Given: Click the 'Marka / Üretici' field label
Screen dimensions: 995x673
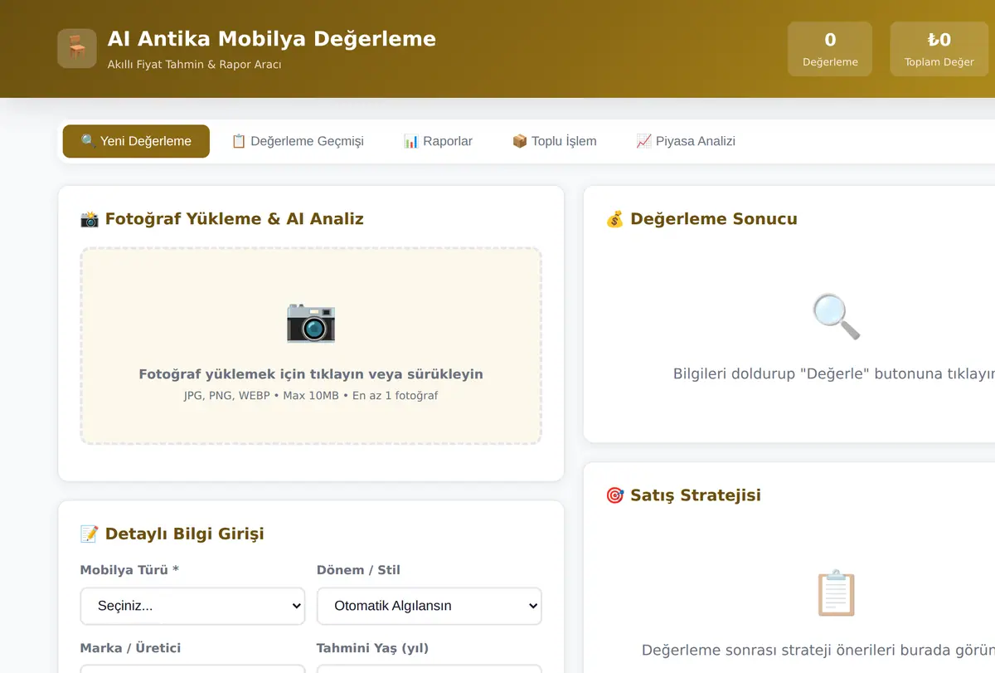Looking at the screenshot, I should click(x=130, y=648).
